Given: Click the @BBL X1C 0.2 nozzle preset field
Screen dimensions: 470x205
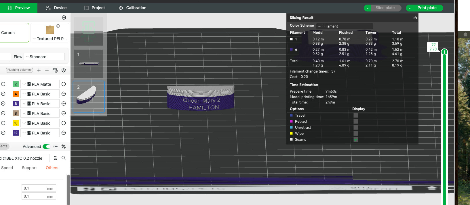Looking at the screenshot, I should [x=25, y=158].
